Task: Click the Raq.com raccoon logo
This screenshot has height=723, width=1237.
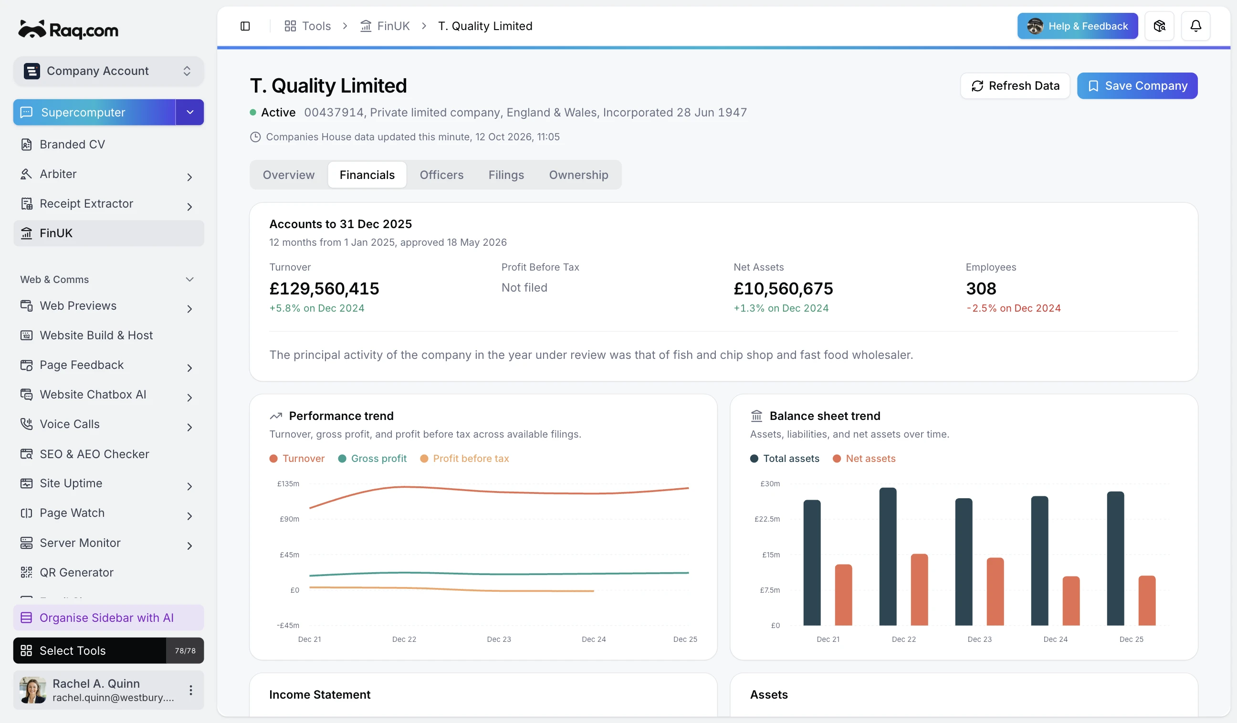Action: click(x=68, y=30)
